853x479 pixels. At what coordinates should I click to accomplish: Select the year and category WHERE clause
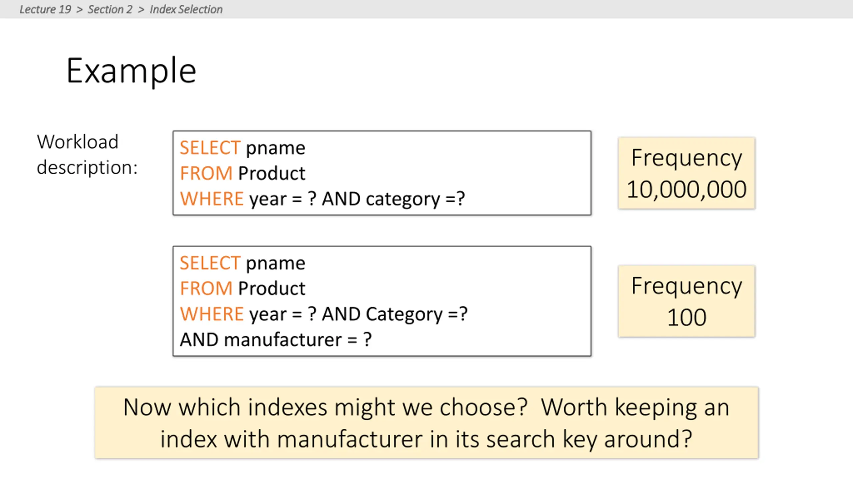click(322, 199)
